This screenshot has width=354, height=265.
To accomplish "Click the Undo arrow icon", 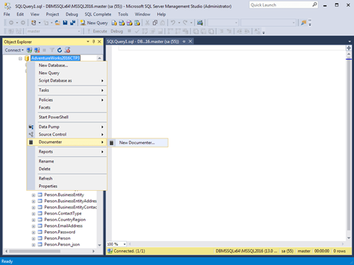I will 173,23.
